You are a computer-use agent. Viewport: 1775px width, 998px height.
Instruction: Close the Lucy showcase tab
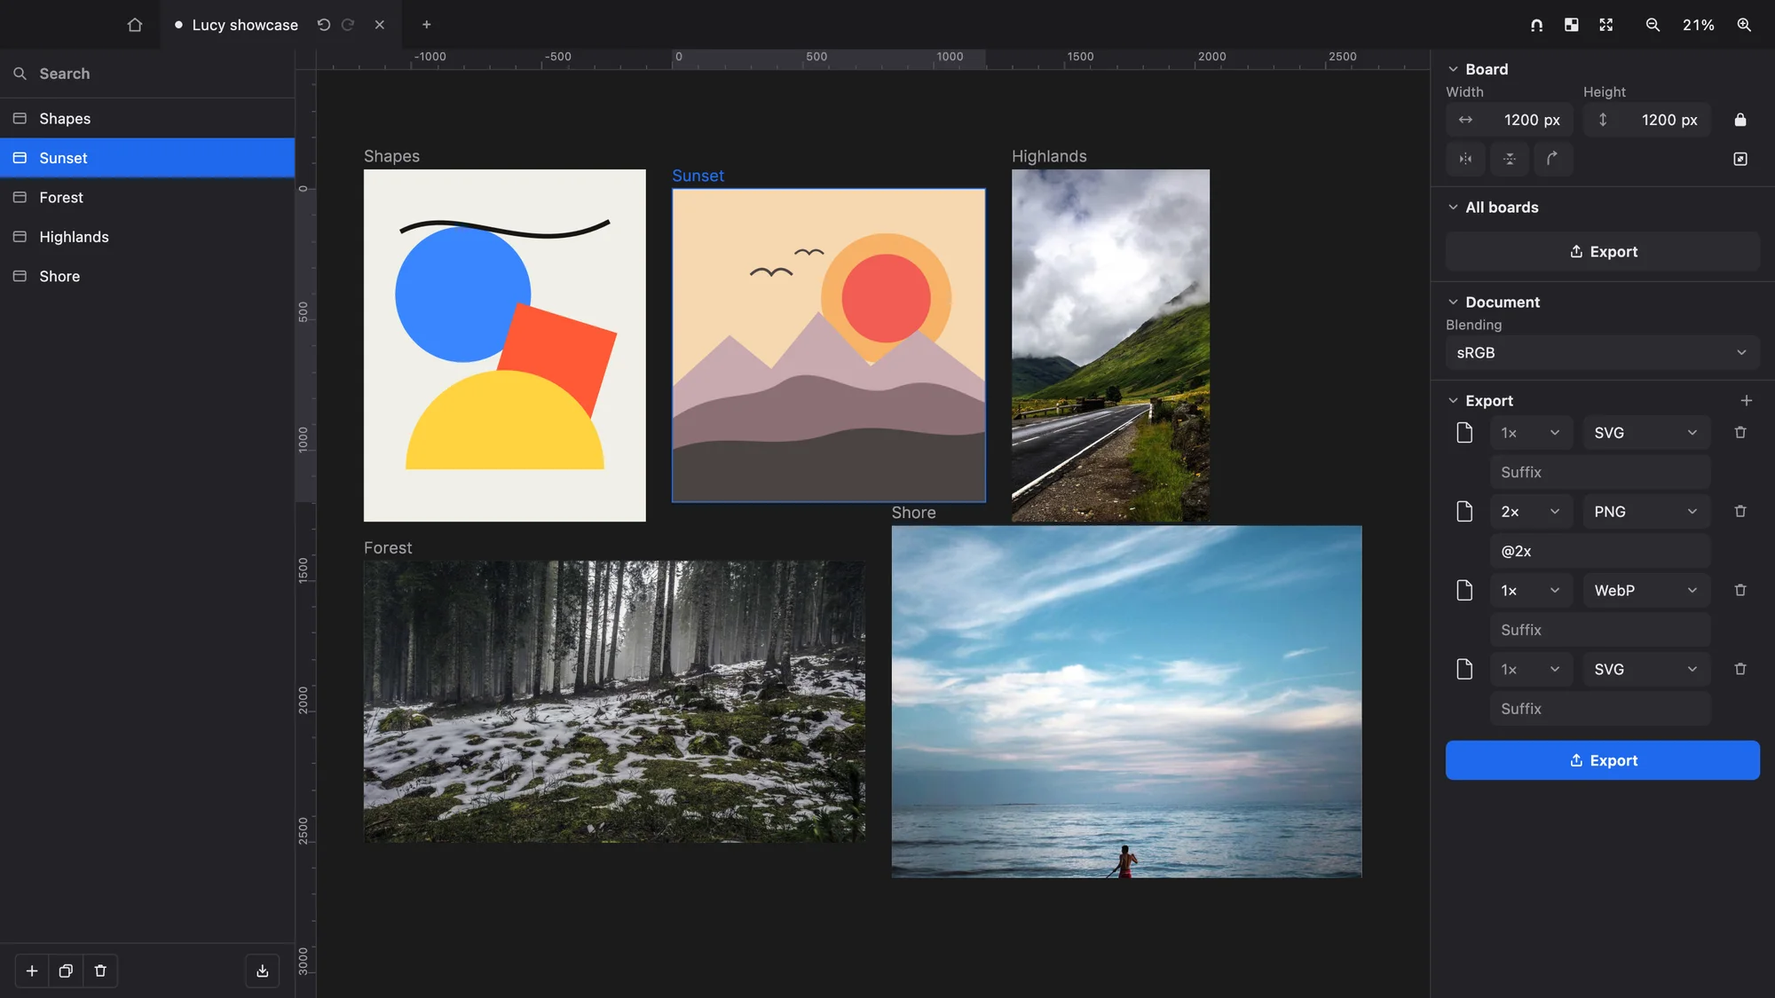coord(380,25)
